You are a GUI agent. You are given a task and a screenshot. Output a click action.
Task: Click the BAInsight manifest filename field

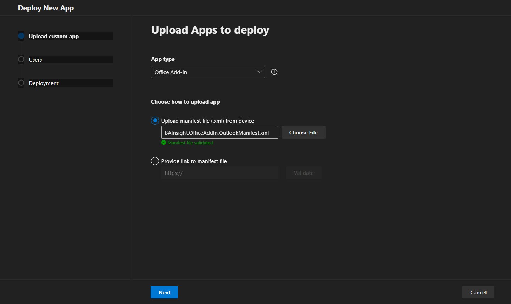220,133
